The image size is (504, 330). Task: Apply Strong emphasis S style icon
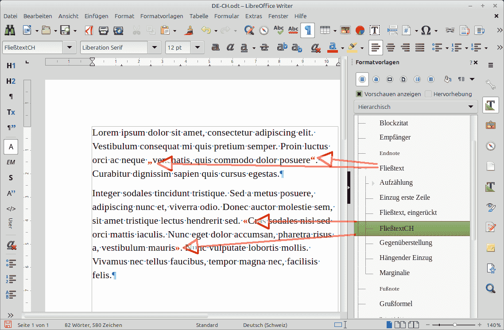pos(11,178)
